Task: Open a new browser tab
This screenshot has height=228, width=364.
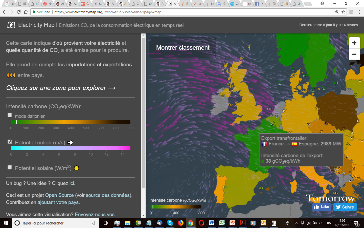Action: 308,4
